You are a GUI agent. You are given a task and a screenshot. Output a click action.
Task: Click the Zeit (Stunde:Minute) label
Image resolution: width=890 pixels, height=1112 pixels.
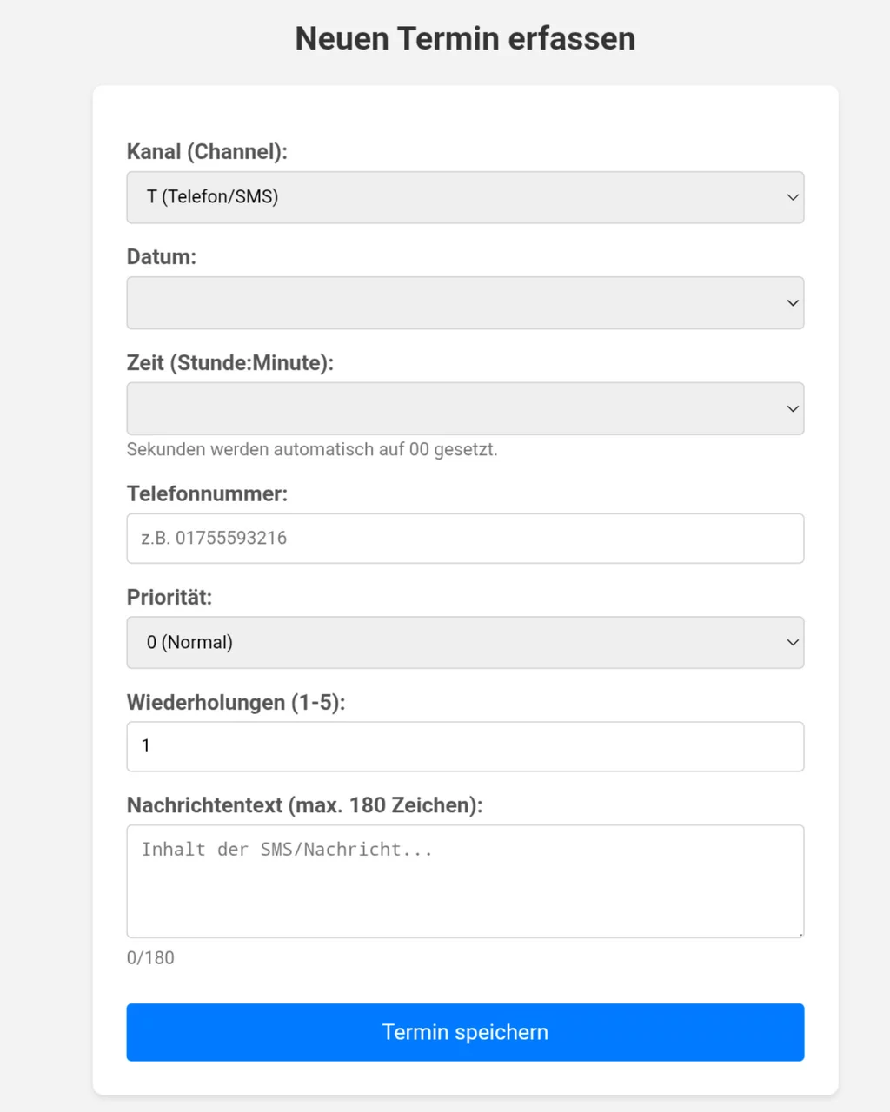230,362
